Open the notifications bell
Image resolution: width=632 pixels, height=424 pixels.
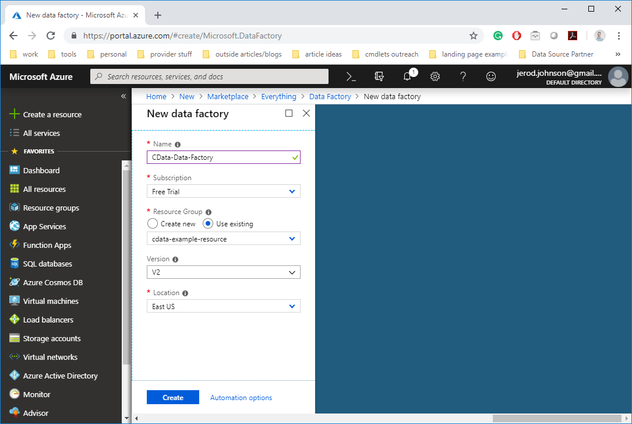click(408, 76)
